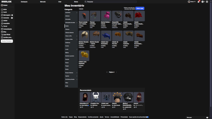Toggle the privacy options switch in footer
Viewport: 212px width, 119px height.
pyautogui.click(x=147, y=117)
